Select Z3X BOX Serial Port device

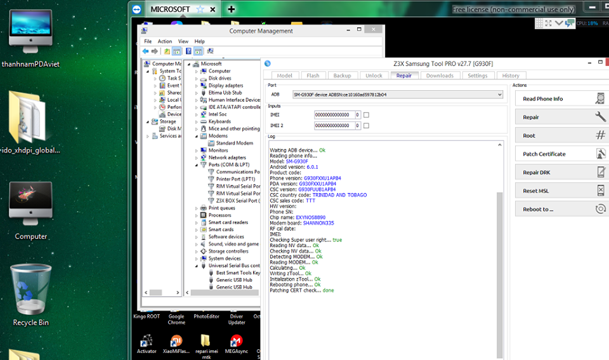tap(234, 201)
